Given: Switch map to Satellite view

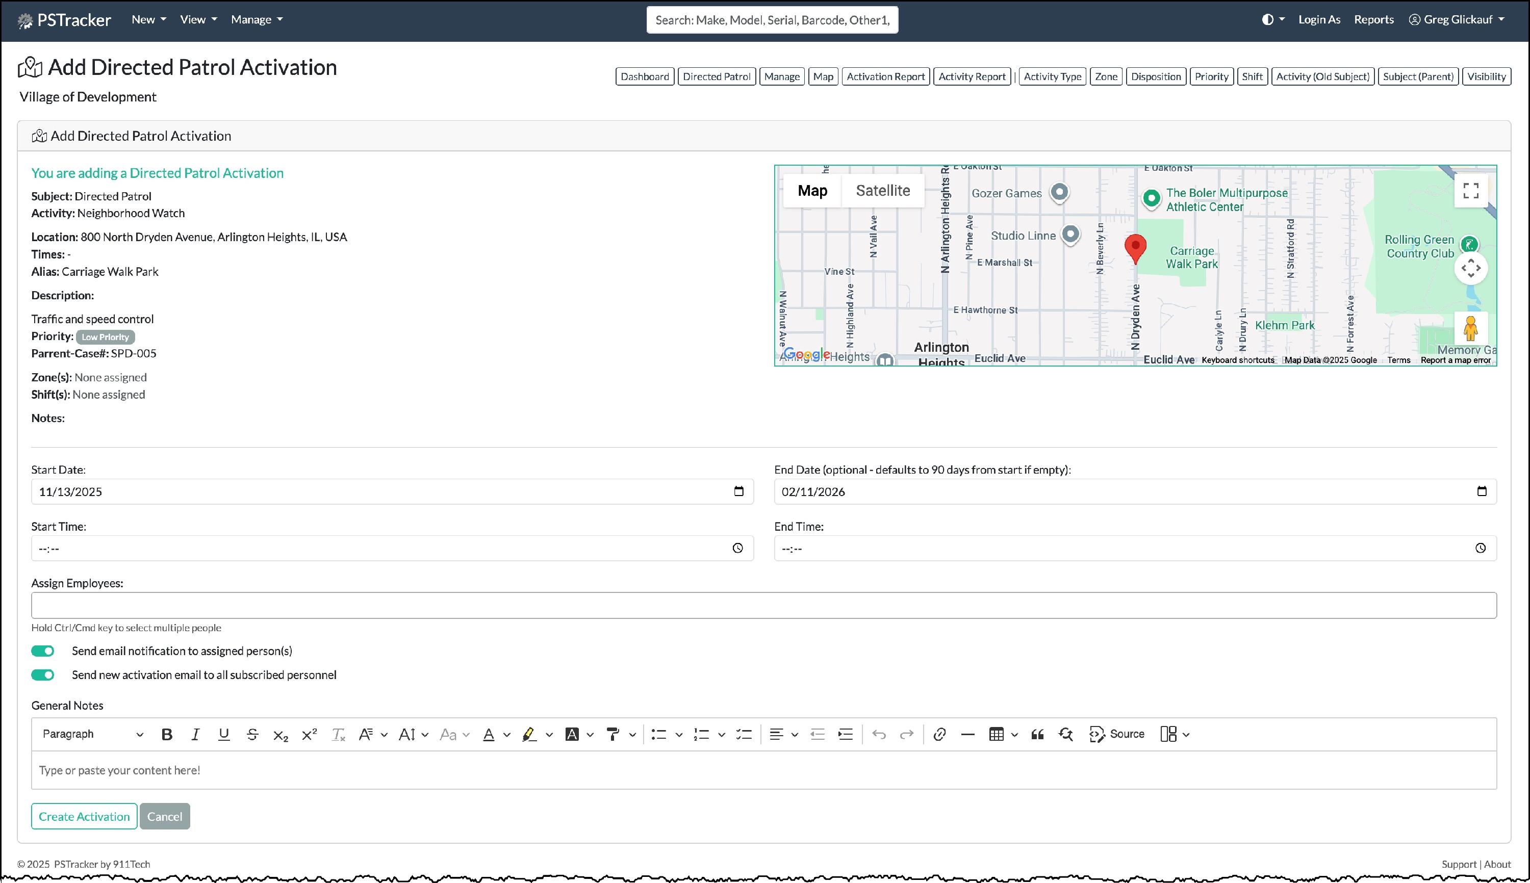Looking at the screenshot, I should click(882, 191).
